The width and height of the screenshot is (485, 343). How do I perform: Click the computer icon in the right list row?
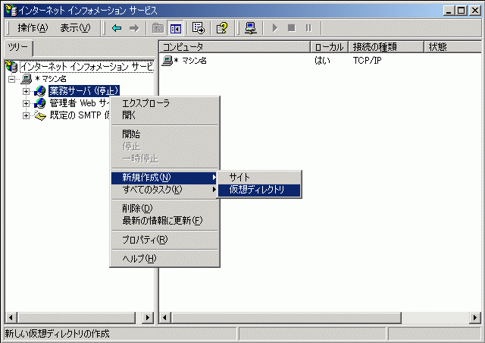click(167, 61)
